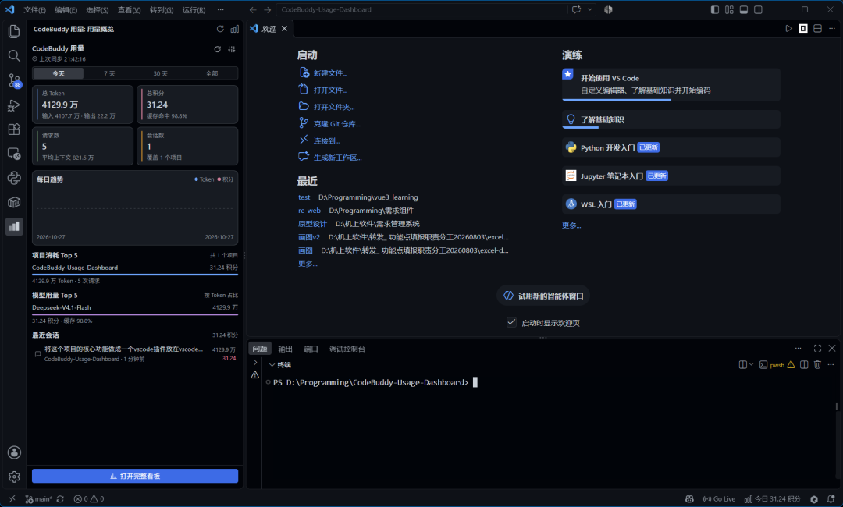
Task: Click the sync icon beside CodeBuddy 用量 heading
Action: coord(217,49)
